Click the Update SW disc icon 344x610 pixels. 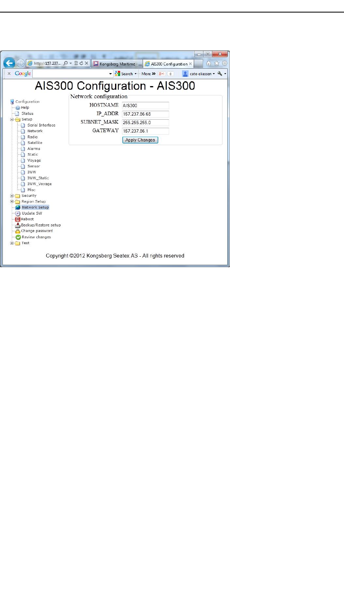pyautogui.click(x=18, y=213)
